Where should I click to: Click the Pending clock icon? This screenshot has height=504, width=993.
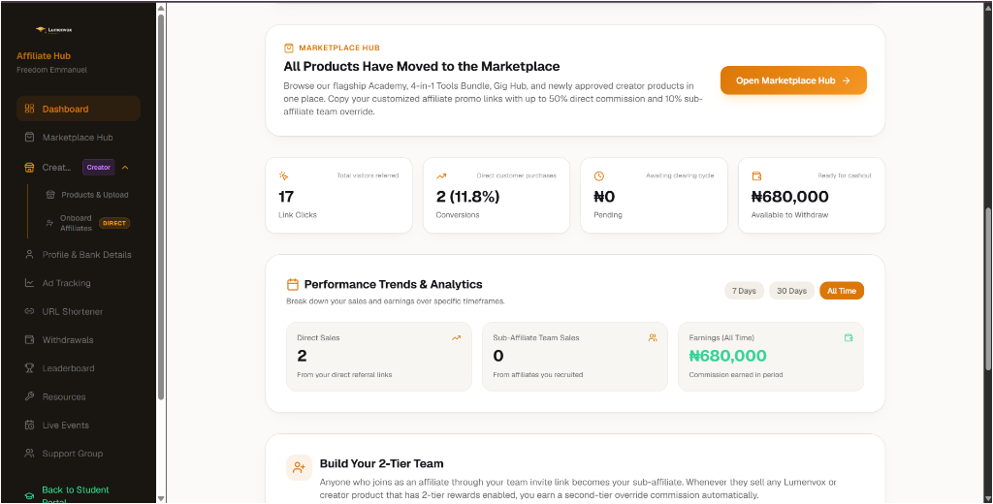click(x=598, y=176)
